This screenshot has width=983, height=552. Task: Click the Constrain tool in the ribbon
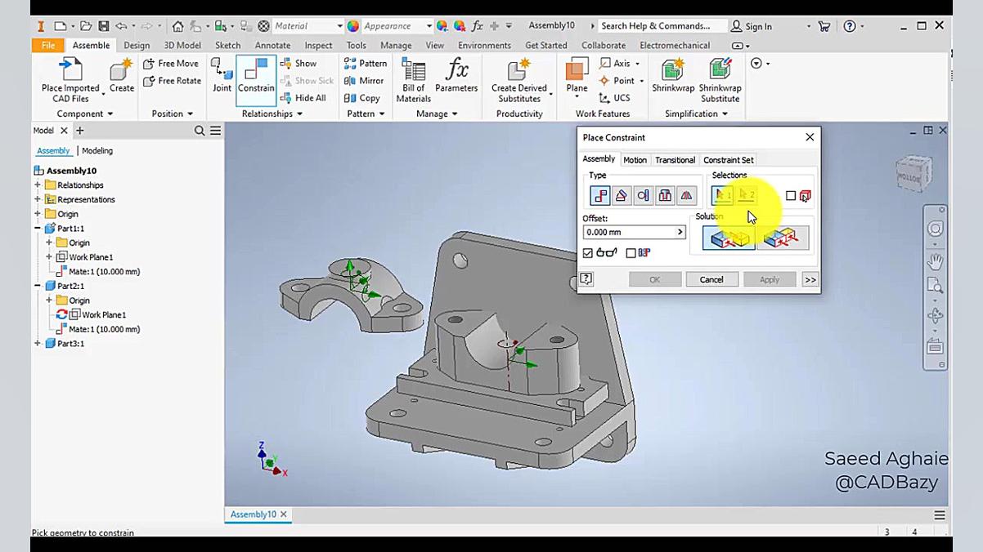(256, 78)
